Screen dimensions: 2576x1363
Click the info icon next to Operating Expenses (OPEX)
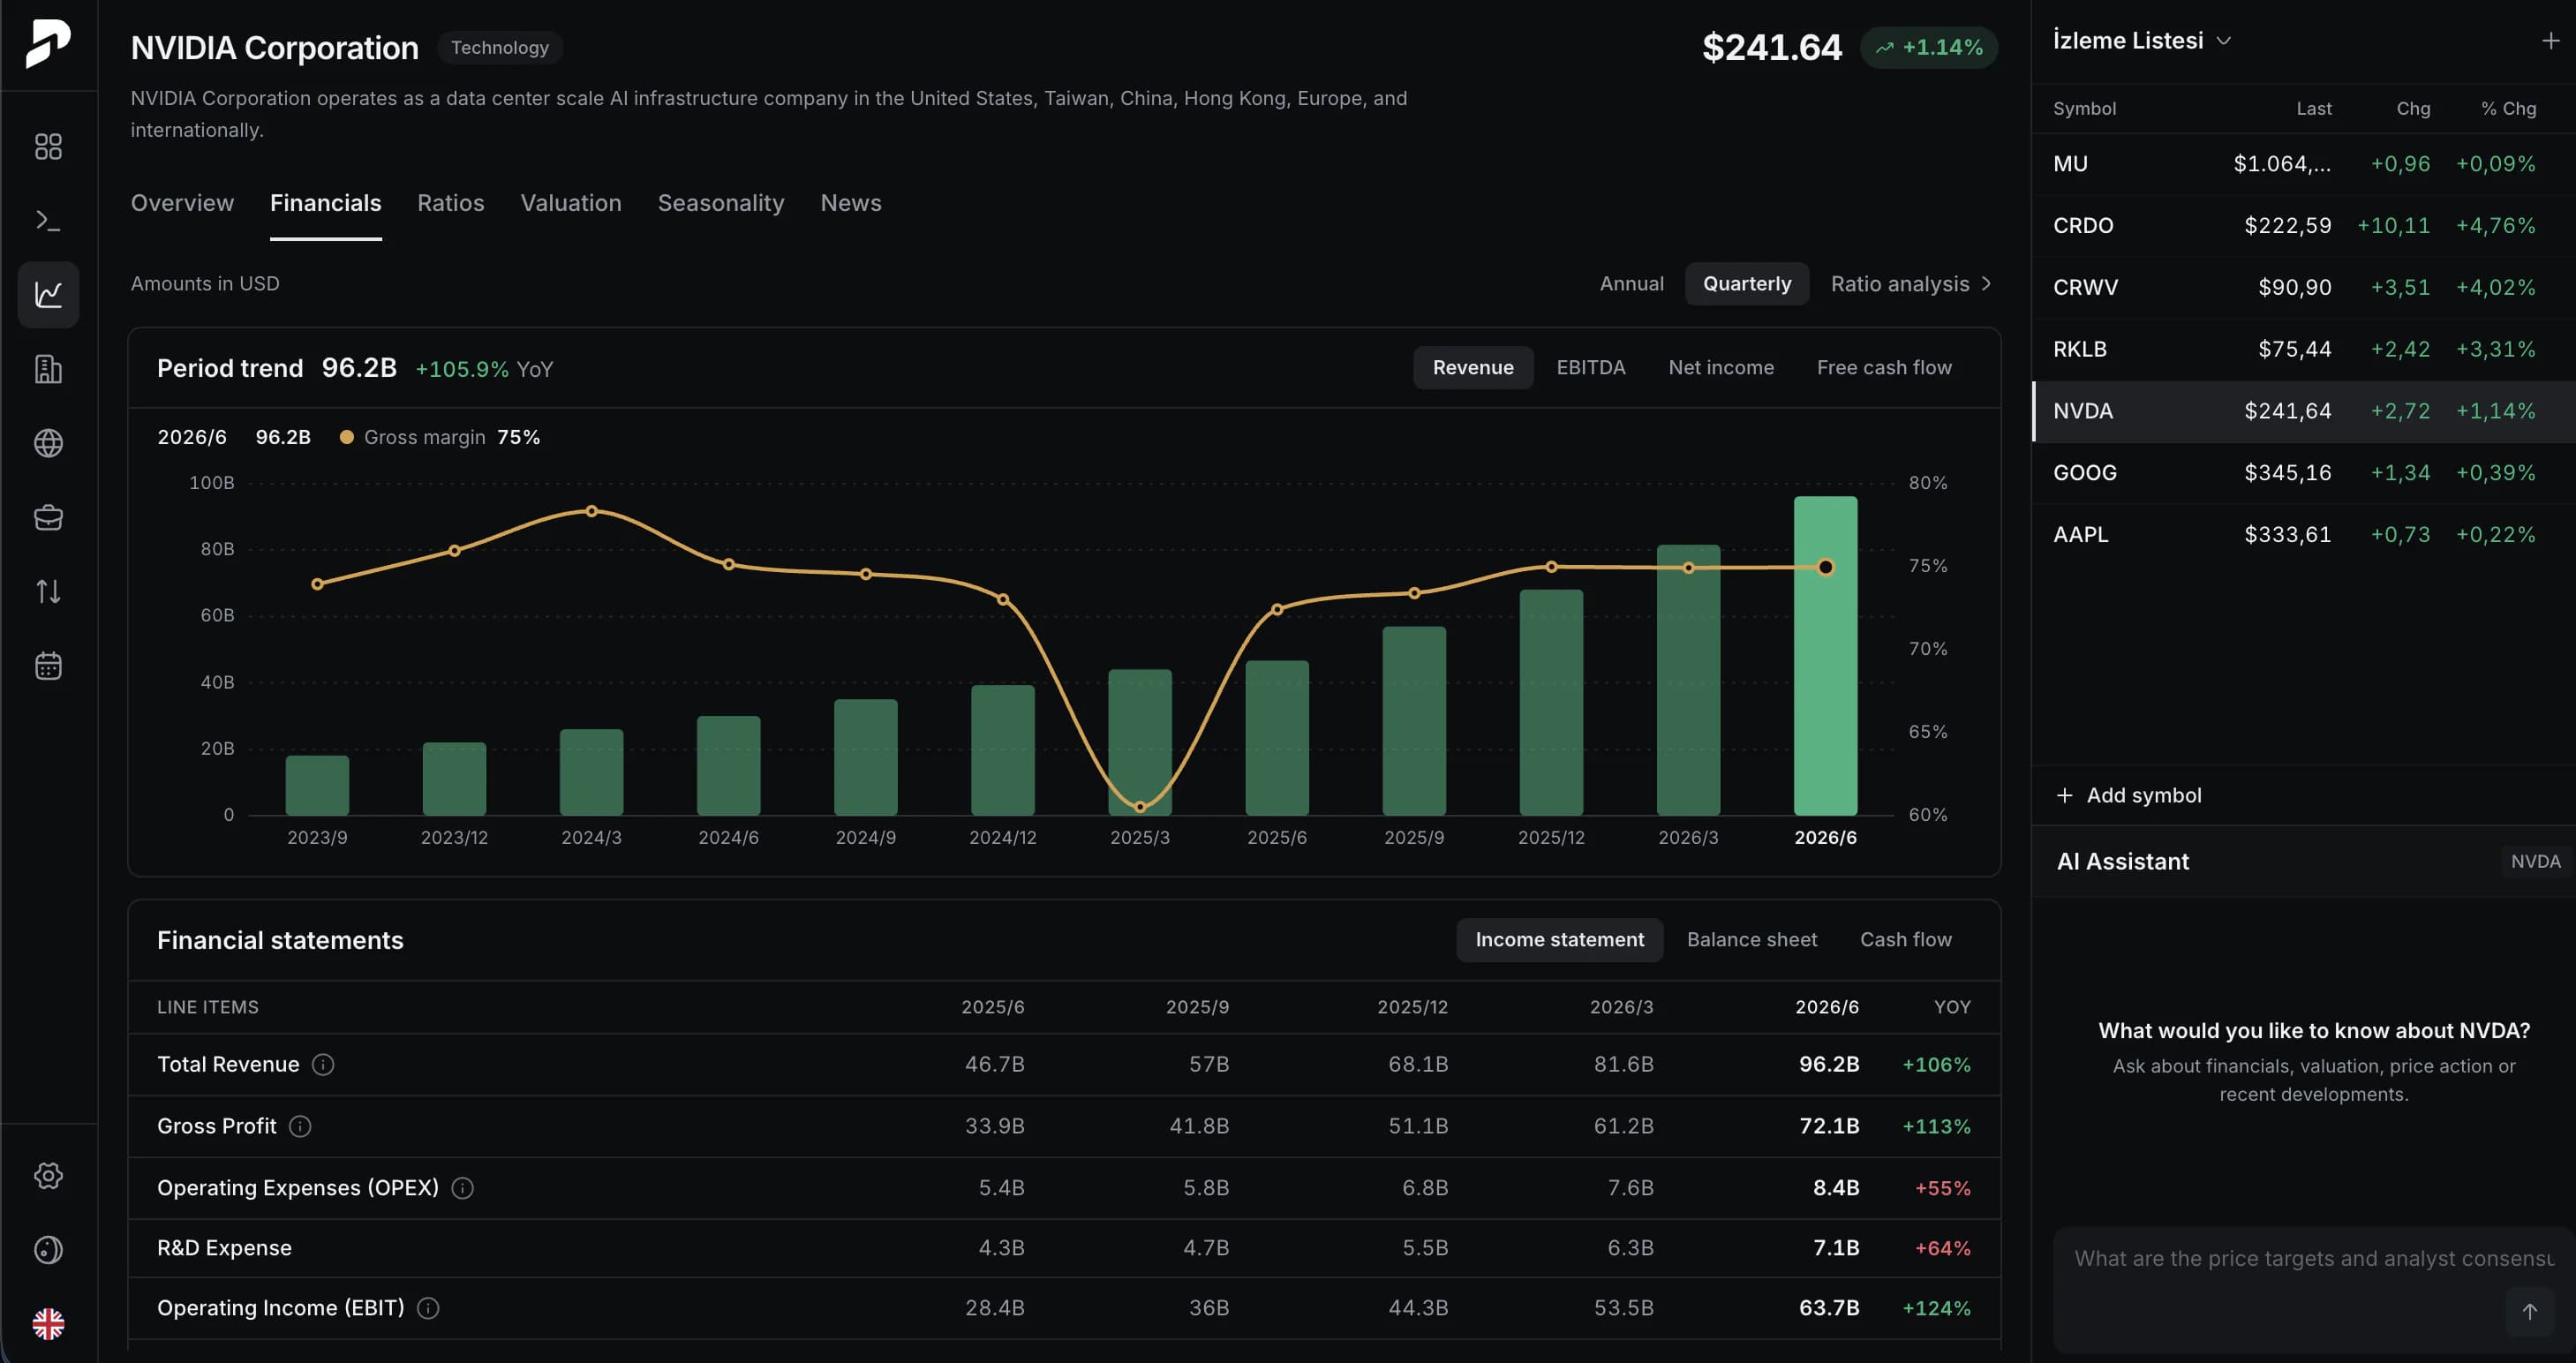[462, 1188]
